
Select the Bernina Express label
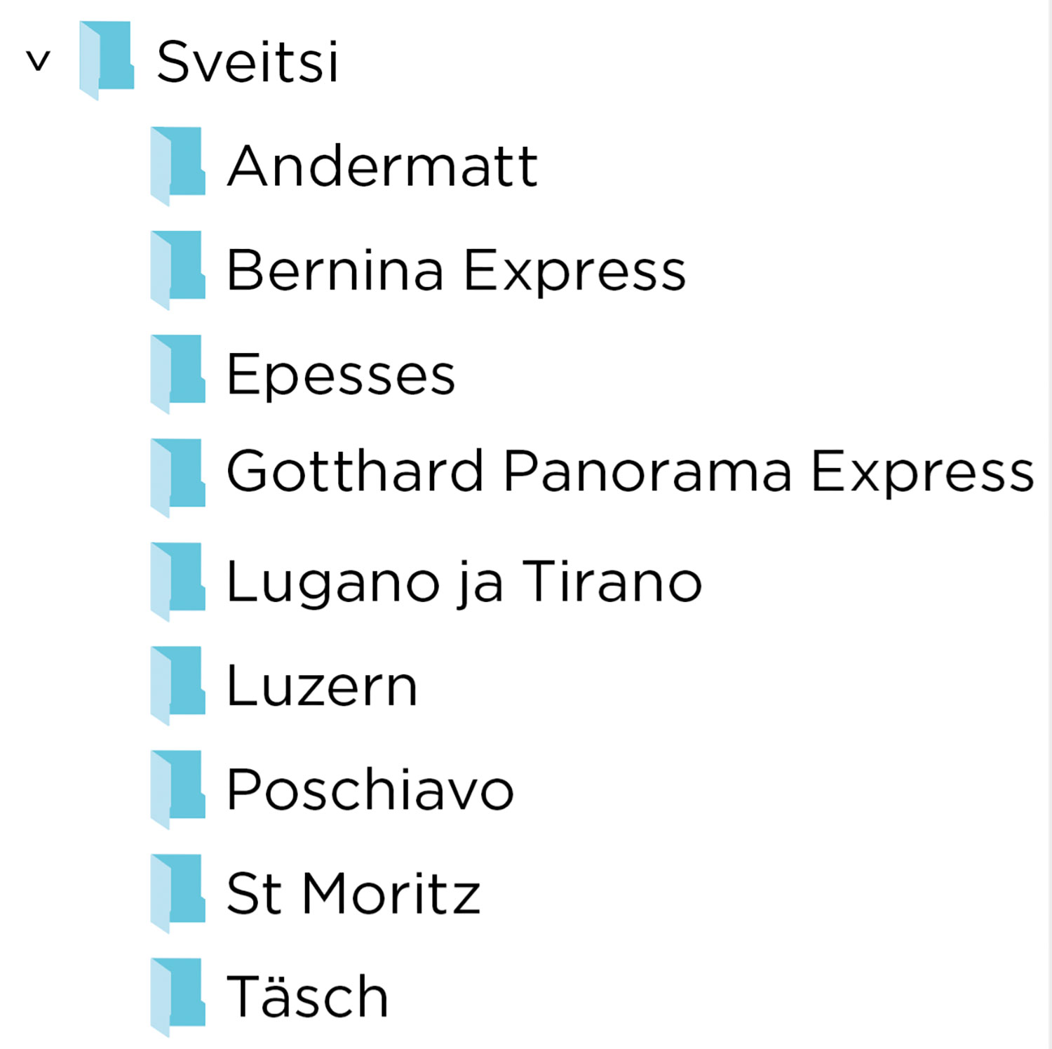pos(456,271)
